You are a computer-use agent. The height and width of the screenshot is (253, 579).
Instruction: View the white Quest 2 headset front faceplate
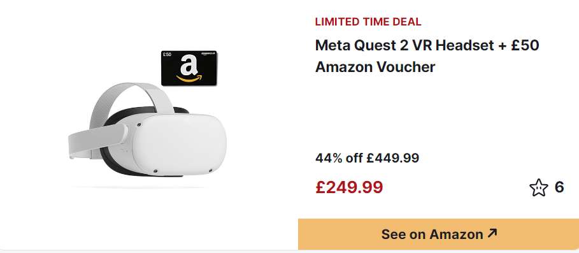click(179, 144)
